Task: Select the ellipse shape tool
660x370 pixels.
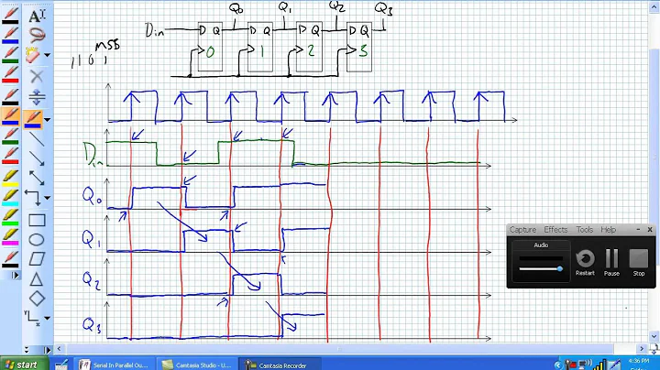Action: [x=37, y=240]
